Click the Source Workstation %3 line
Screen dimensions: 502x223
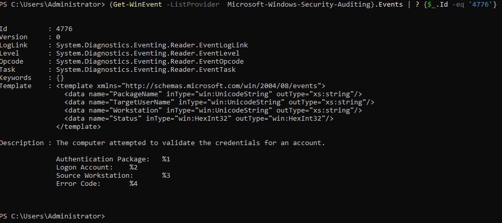pos(113,176)
